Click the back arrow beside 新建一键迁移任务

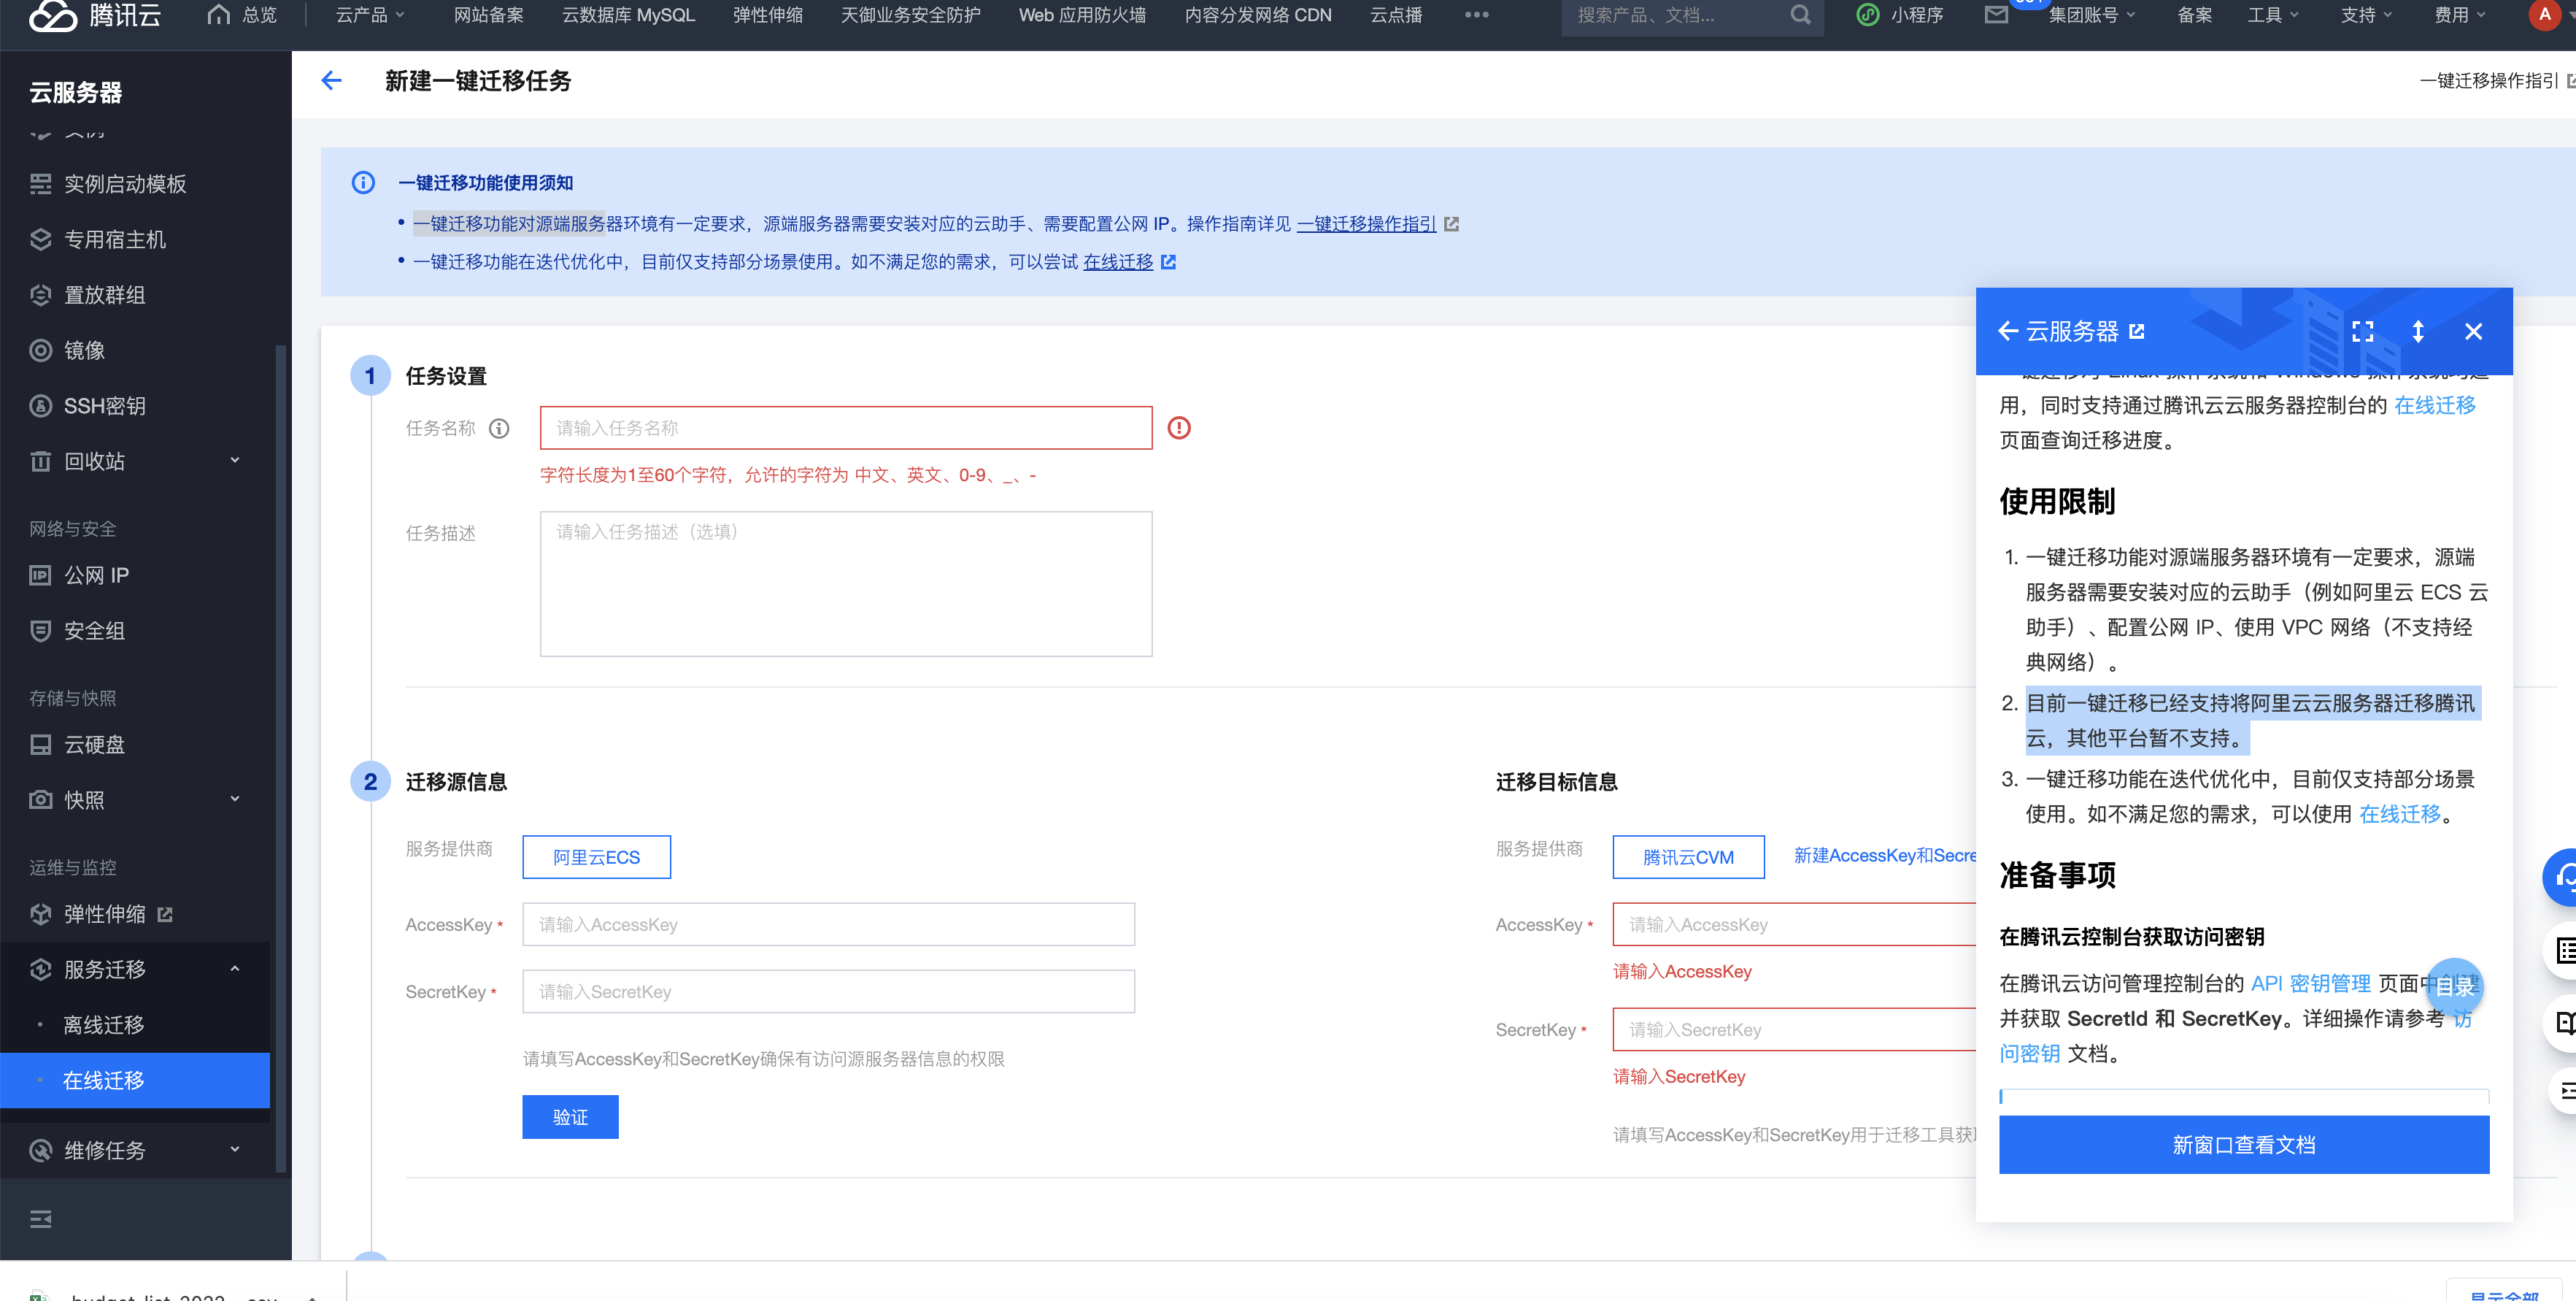pos(331,81)
